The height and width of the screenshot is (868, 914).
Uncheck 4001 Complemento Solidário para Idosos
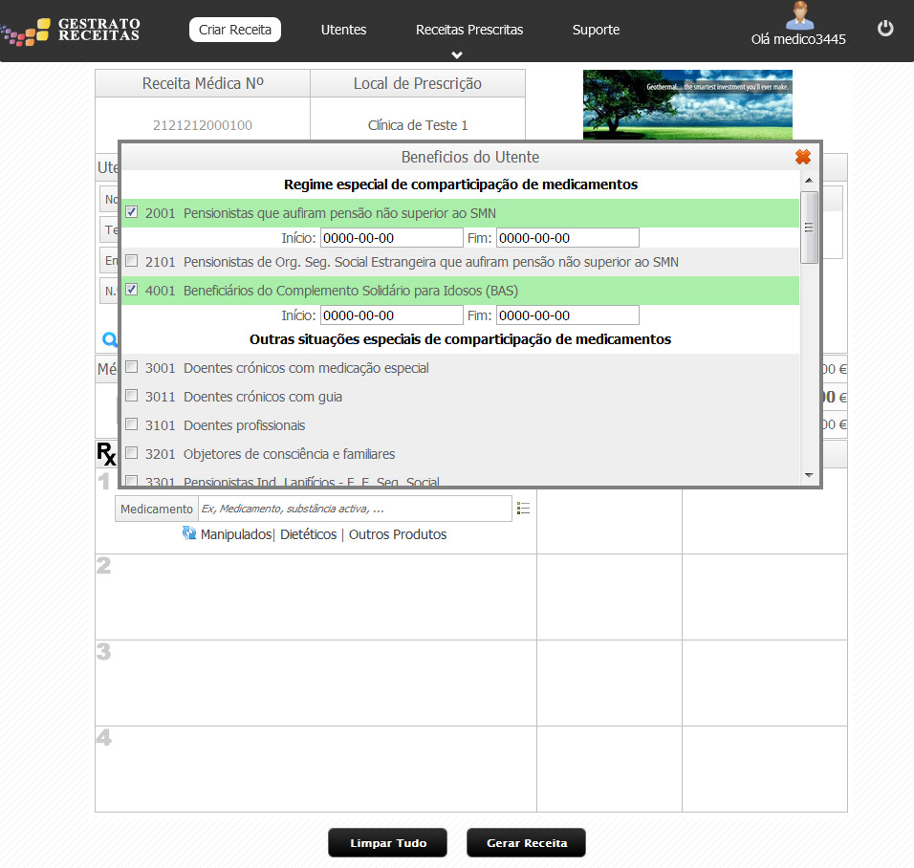click(x=132, y=290)
